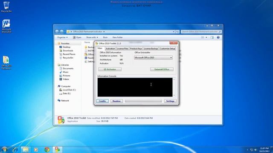The image size is (273, 153).
Task: Click the EZ-Activator button
Action: pyautogui.click(x=110, y=69)
